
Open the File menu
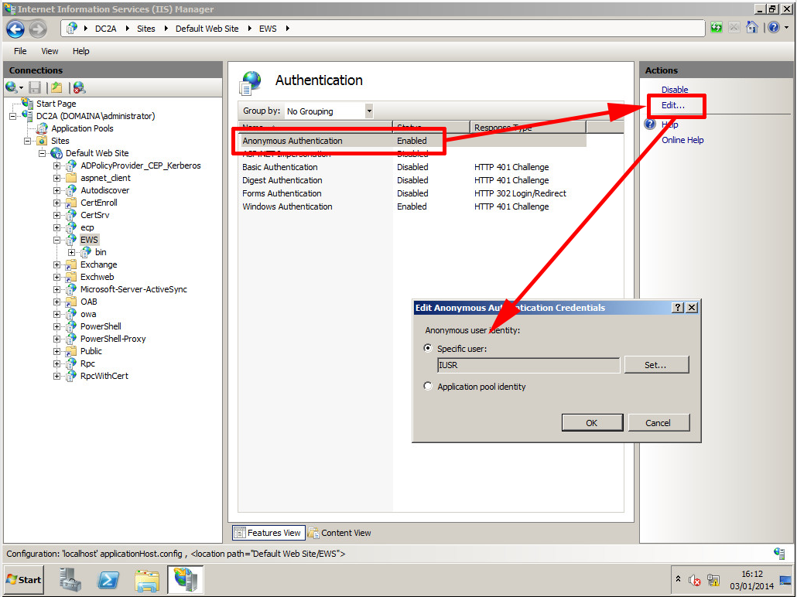click(20, 51)
